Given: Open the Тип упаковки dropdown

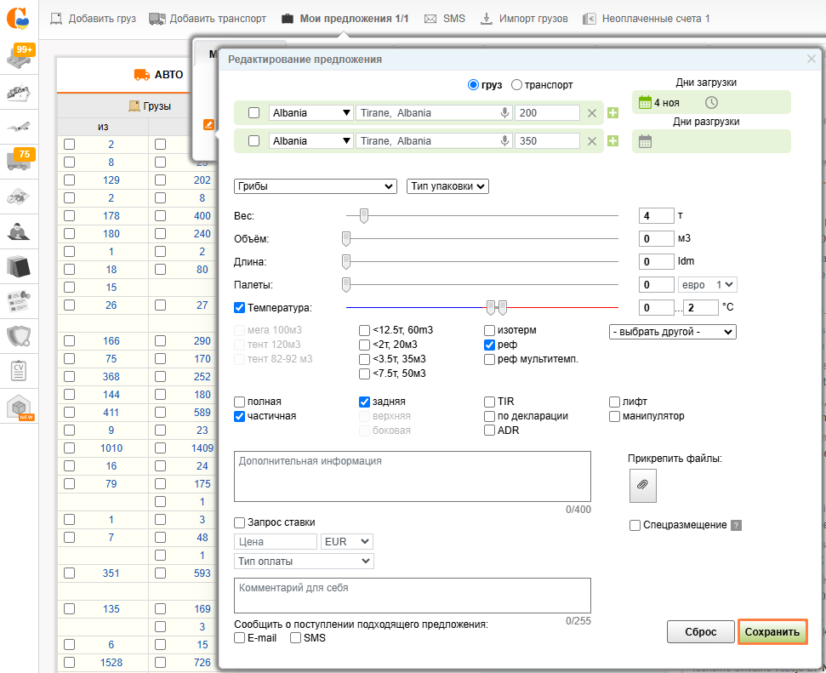Looking at the screenshot, I should click(x=447, y=186).
